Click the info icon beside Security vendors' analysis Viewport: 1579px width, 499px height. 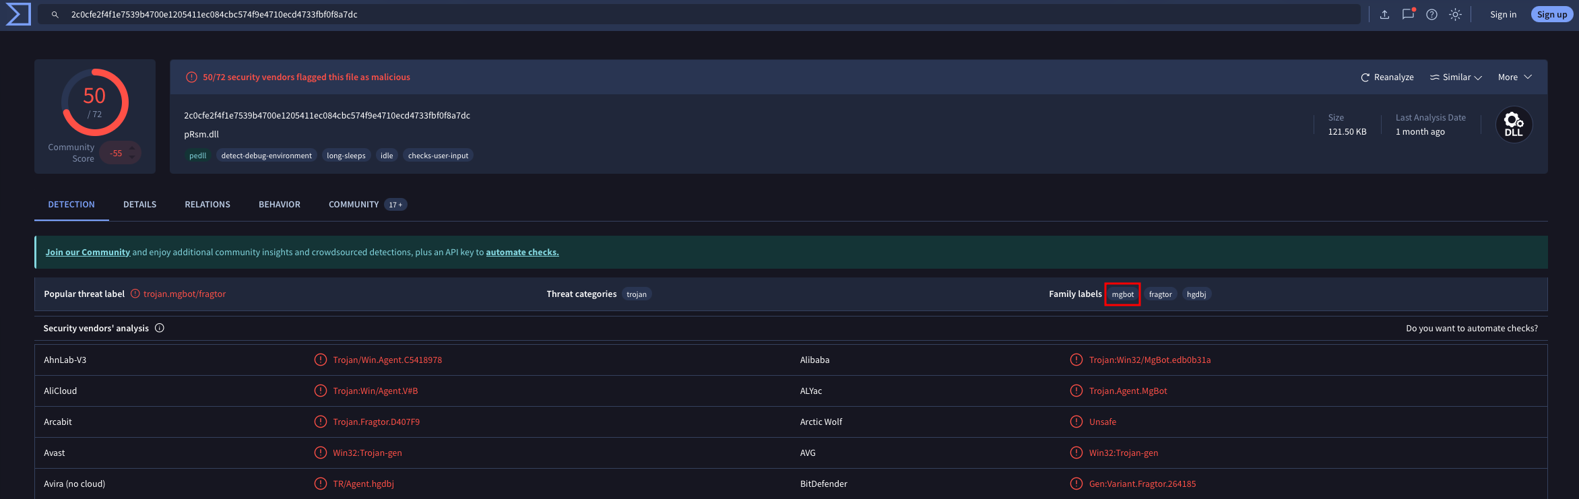point(160,328)
